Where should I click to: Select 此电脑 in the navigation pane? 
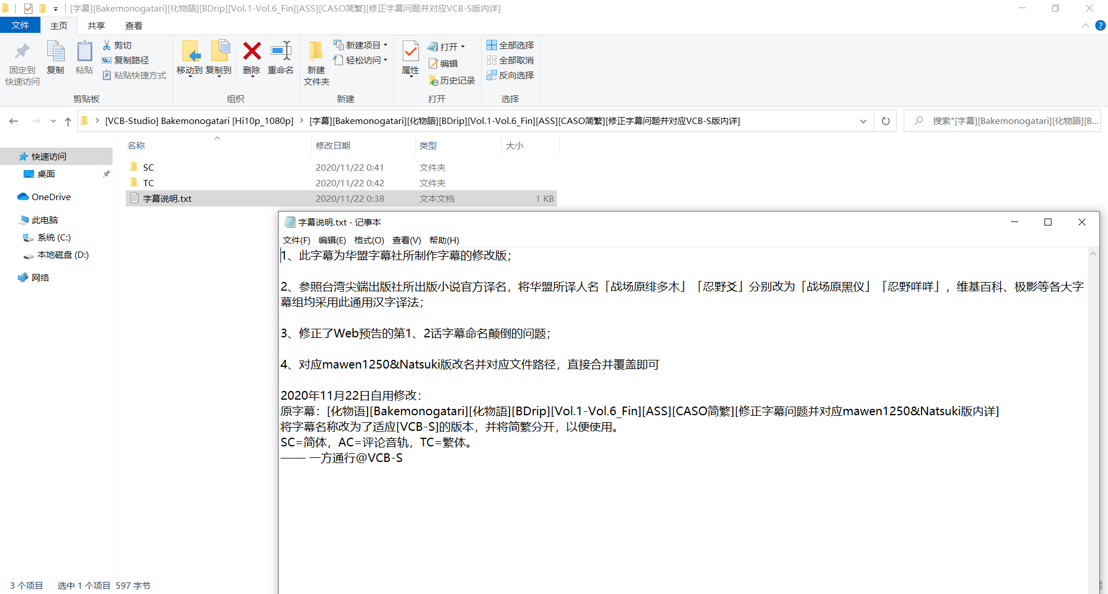click(x=39, y=220)
